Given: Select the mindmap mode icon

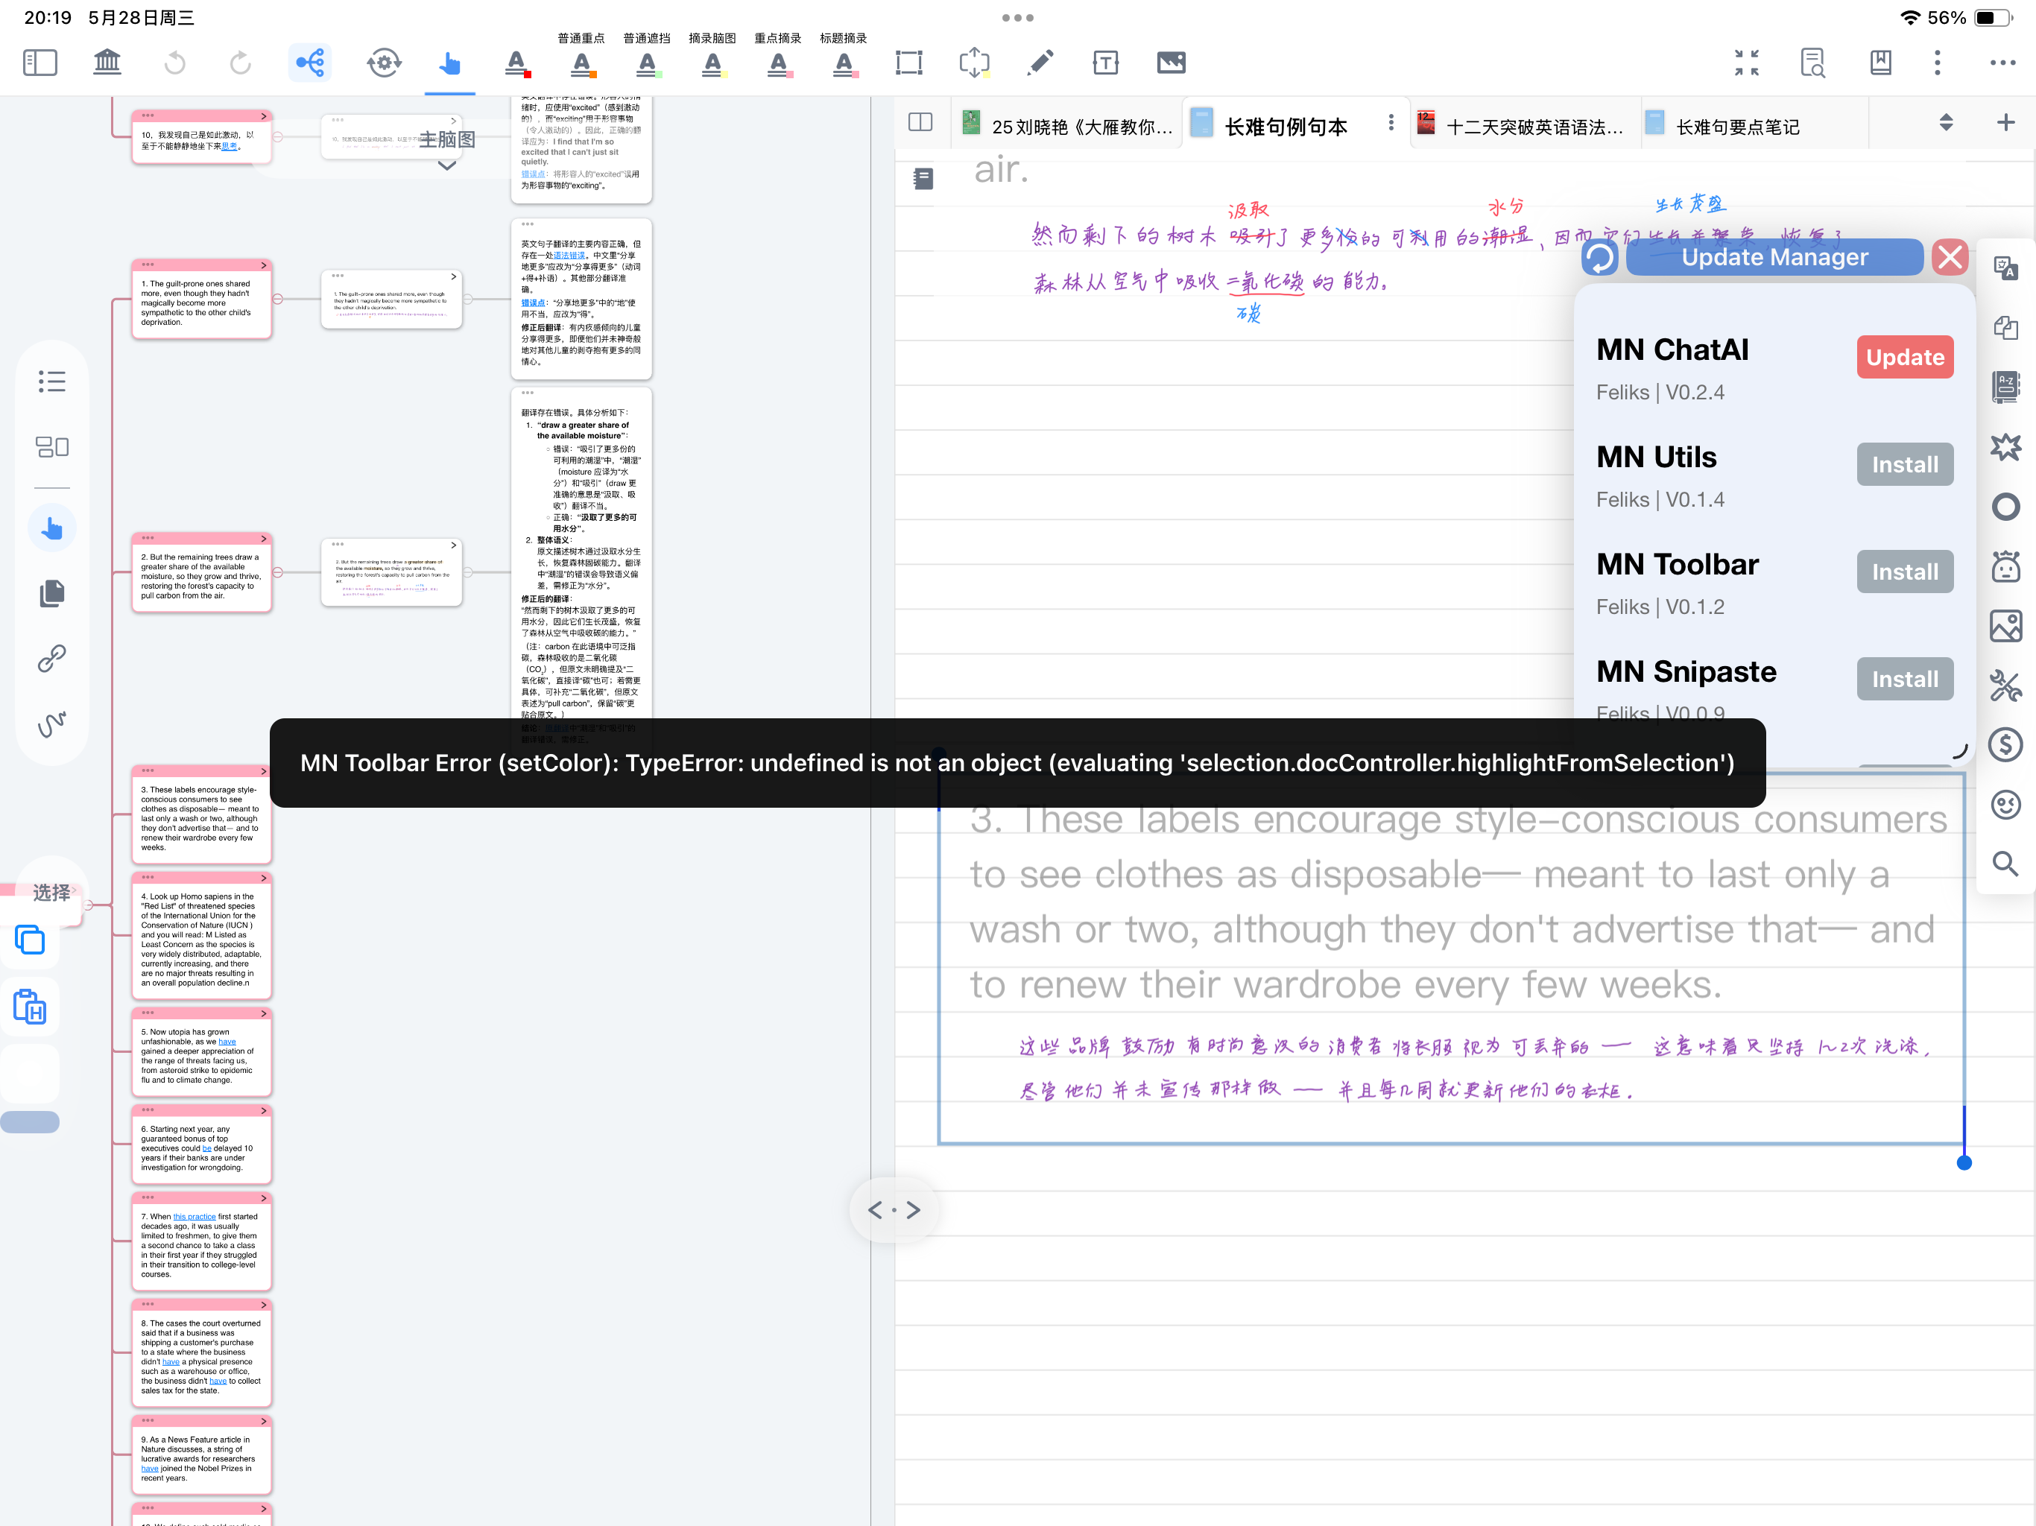Looking at the screenshot, I should tap(310, 63).
